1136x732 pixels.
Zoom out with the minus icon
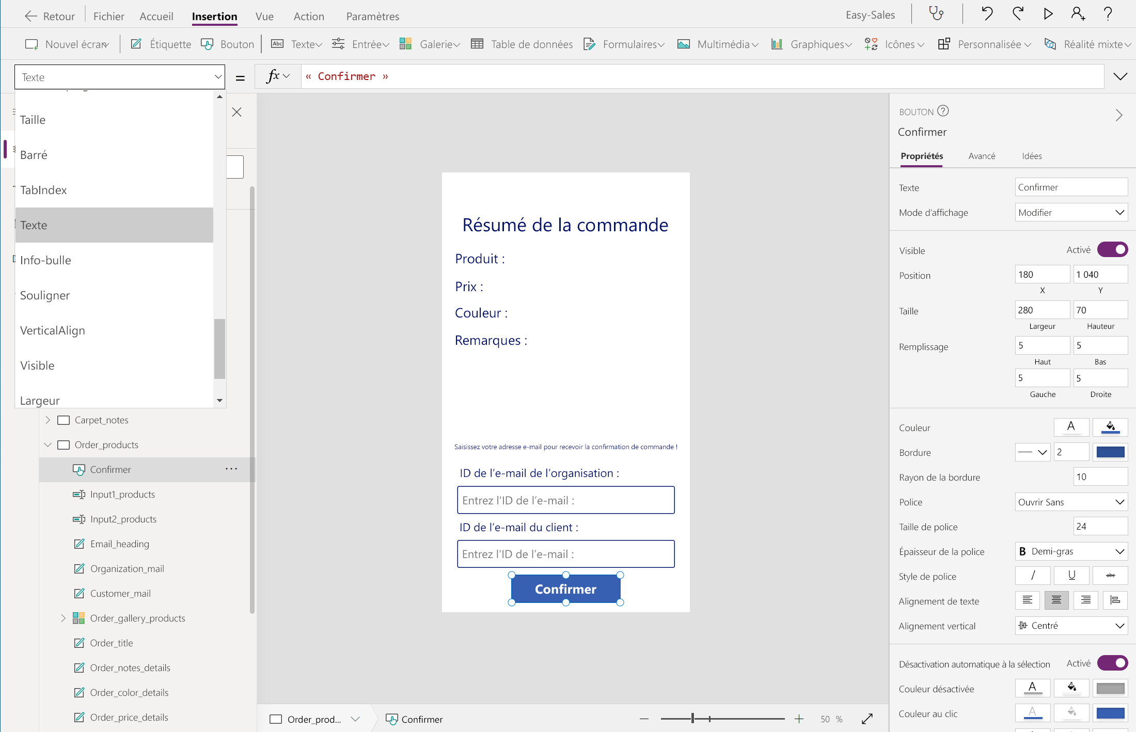[644, 719]
